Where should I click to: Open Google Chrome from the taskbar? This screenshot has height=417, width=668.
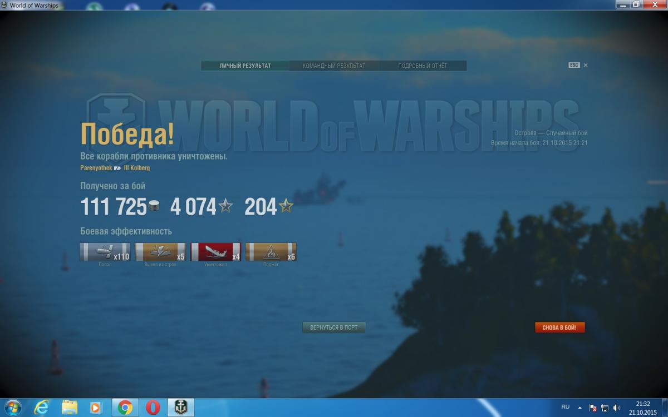tap(125, 408)
